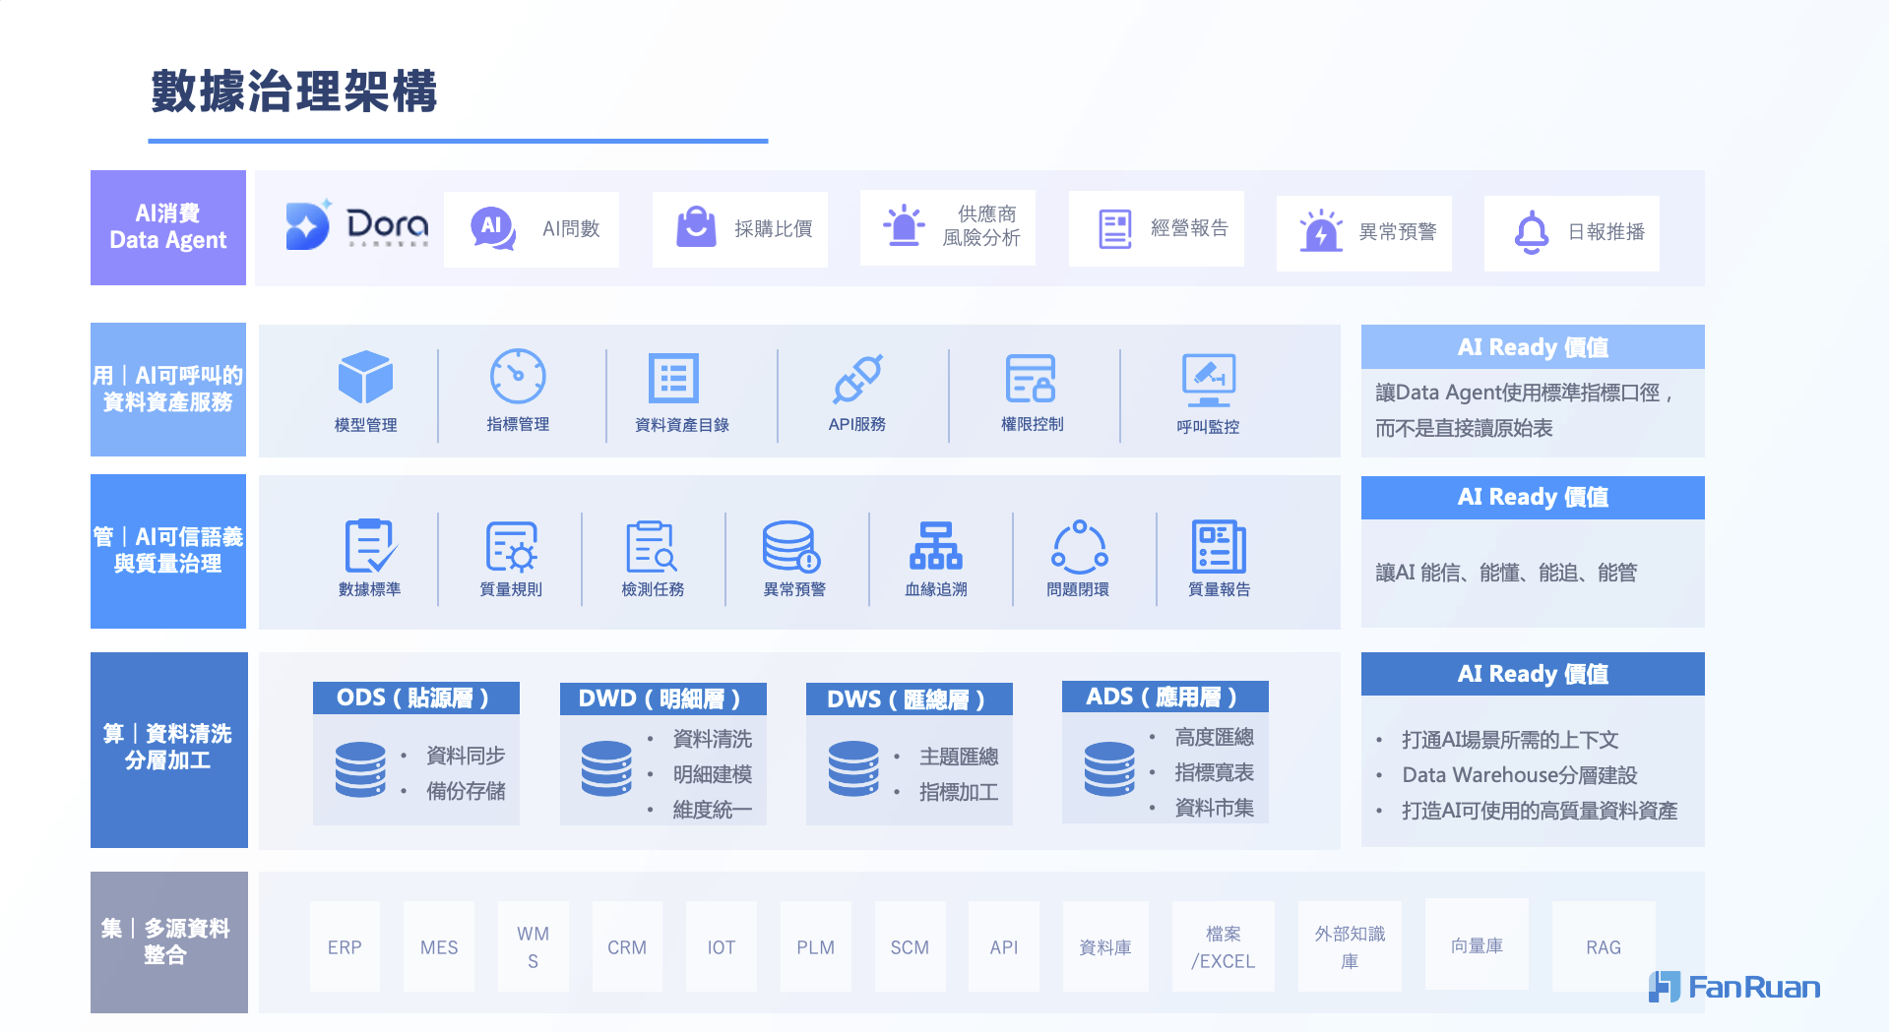Click the CRM source tile

pyautogui.click(x=627, y=946)
